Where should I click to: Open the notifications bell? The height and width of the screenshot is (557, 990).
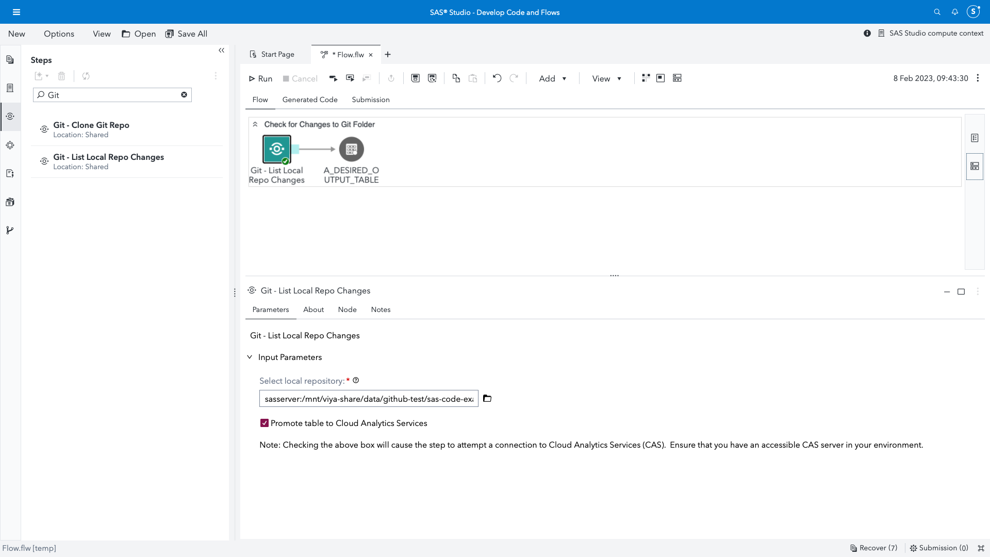(954, 12)
